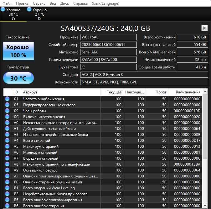The image size is (211, 209).
Task: Click the Наихудш... column header
Action: click(x=134, y=92)
